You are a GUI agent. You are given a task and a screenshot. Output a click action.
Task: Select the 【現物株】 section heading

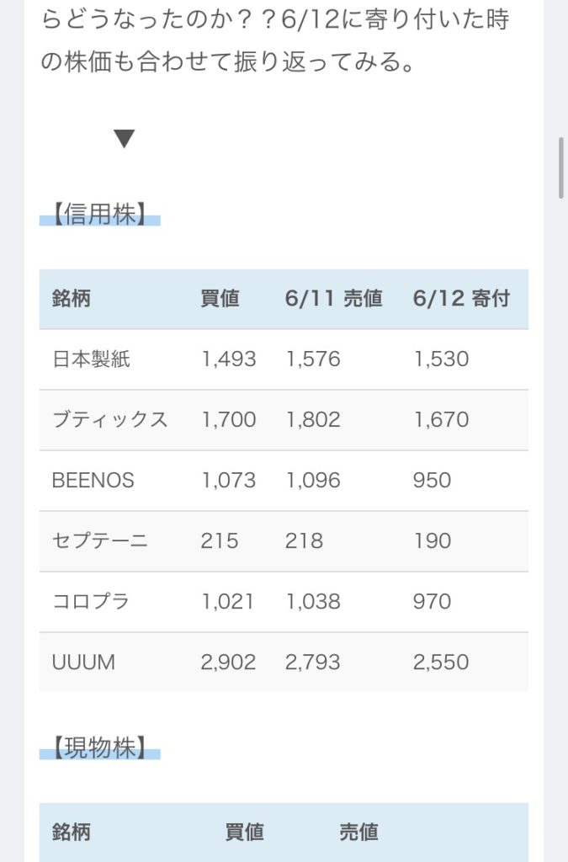coord(99,748)
